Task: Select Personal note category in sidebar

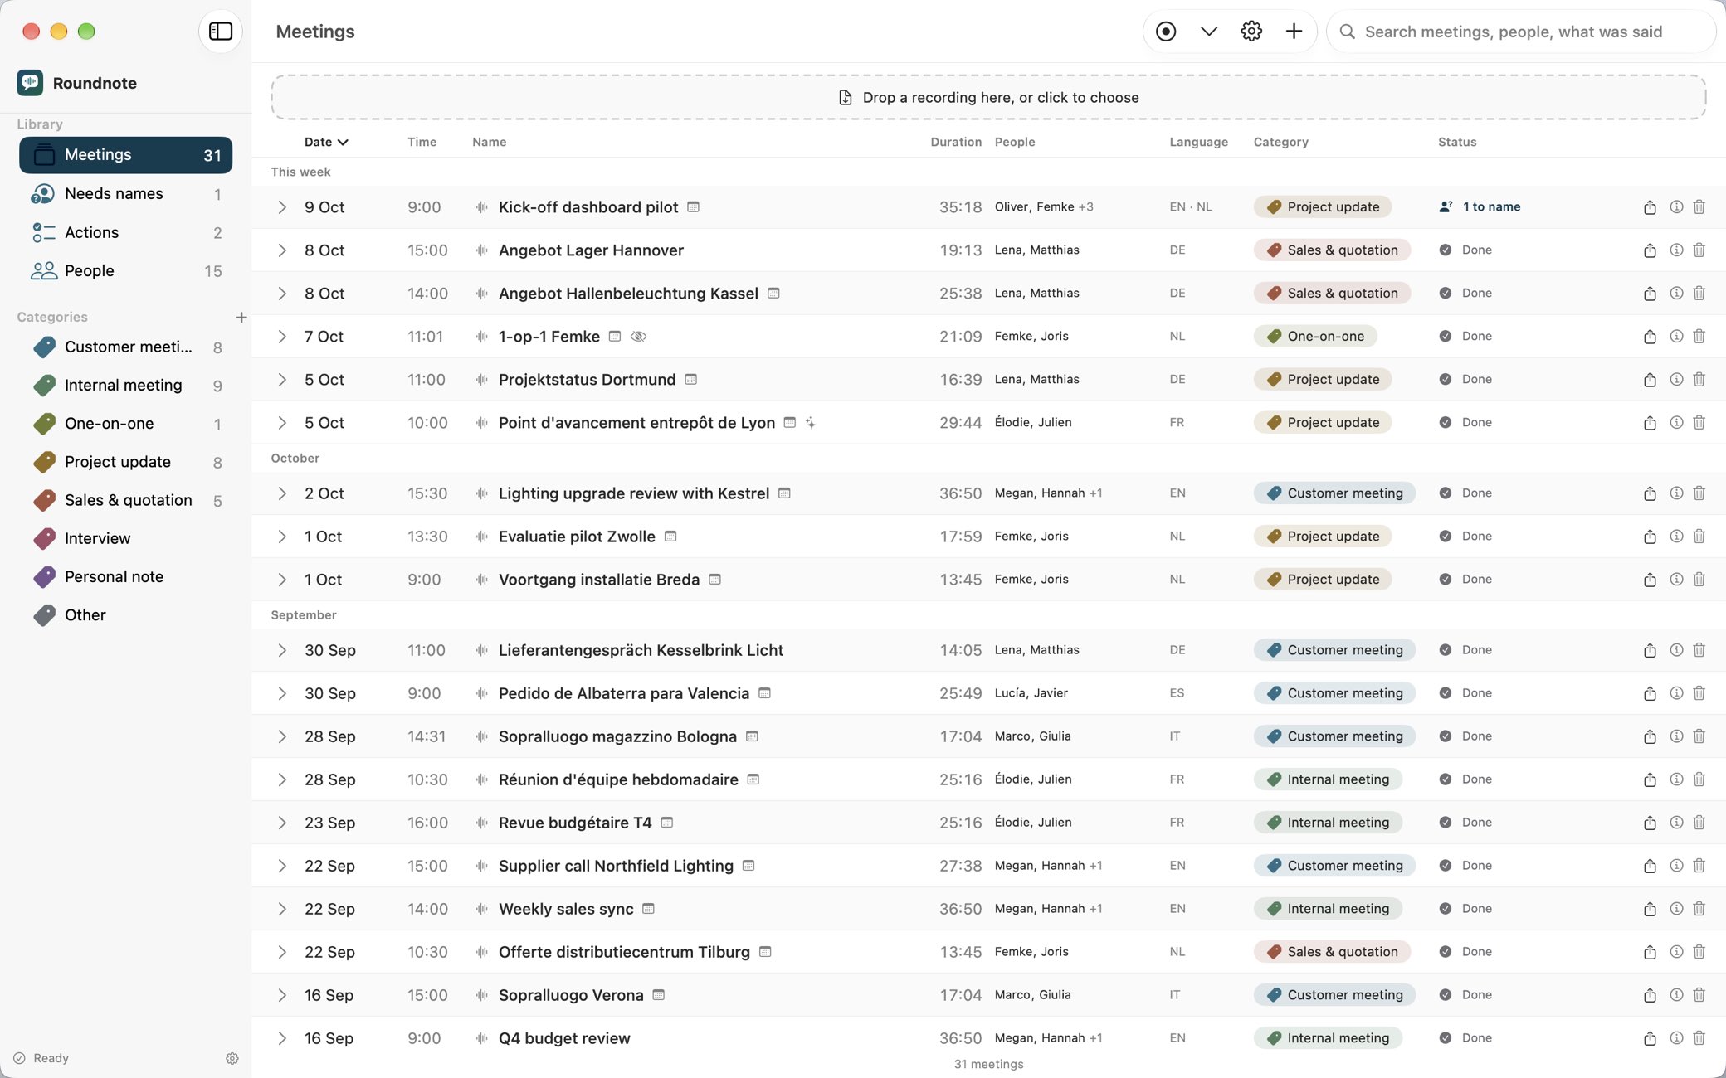Action: click(125, 576)
